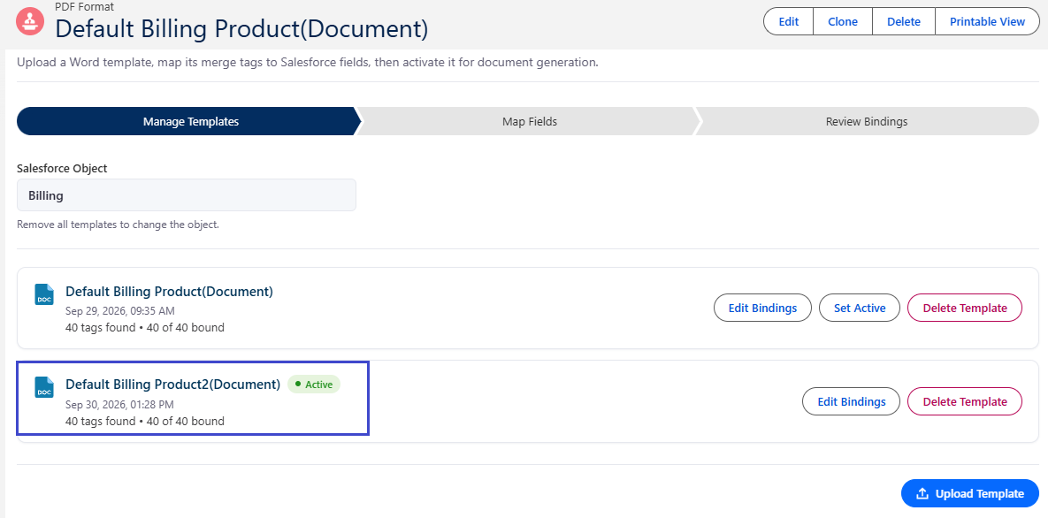This screenshot has width=1048, height=518.
Task: Edit Bindings for Default Billing Product(Document)
Action: [x=762, y=309]
